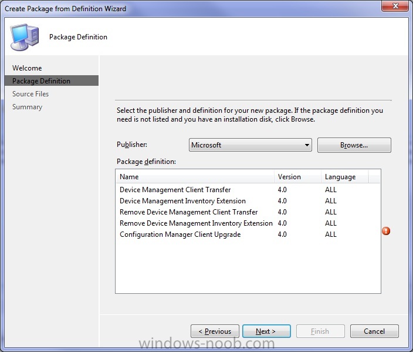Click the red error warning icon
This screenshot has width=413, height=352.
coord(386,231)
